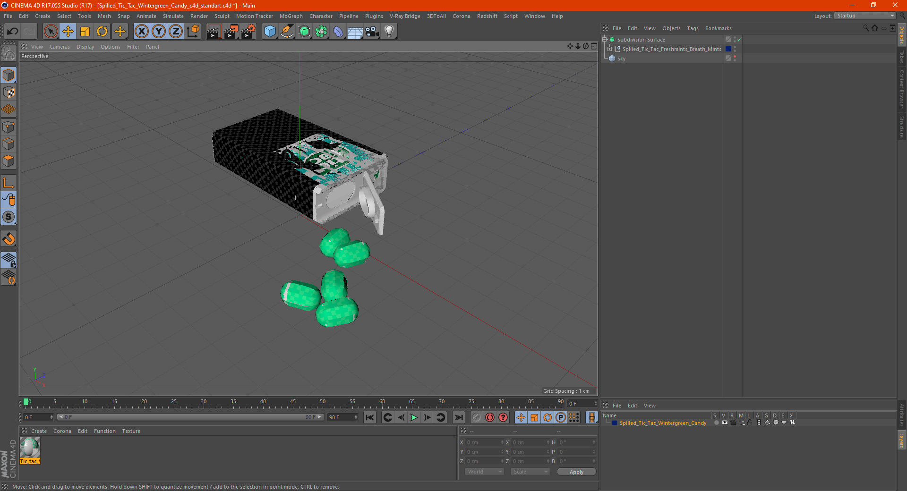
Task: Select the Sky object
Action: point(621,59)
